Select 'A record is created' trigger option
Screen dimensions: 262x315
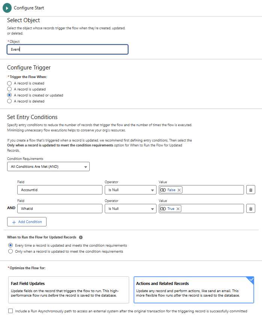coord(10,83)
